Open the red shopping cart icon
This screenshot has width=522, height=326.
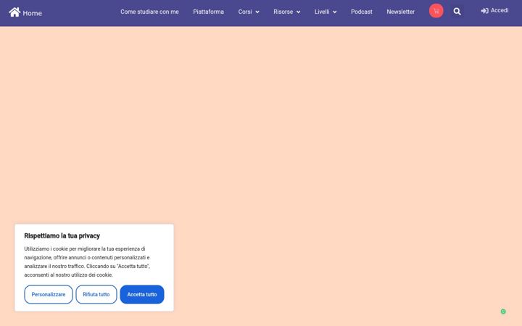click(436, 11)
